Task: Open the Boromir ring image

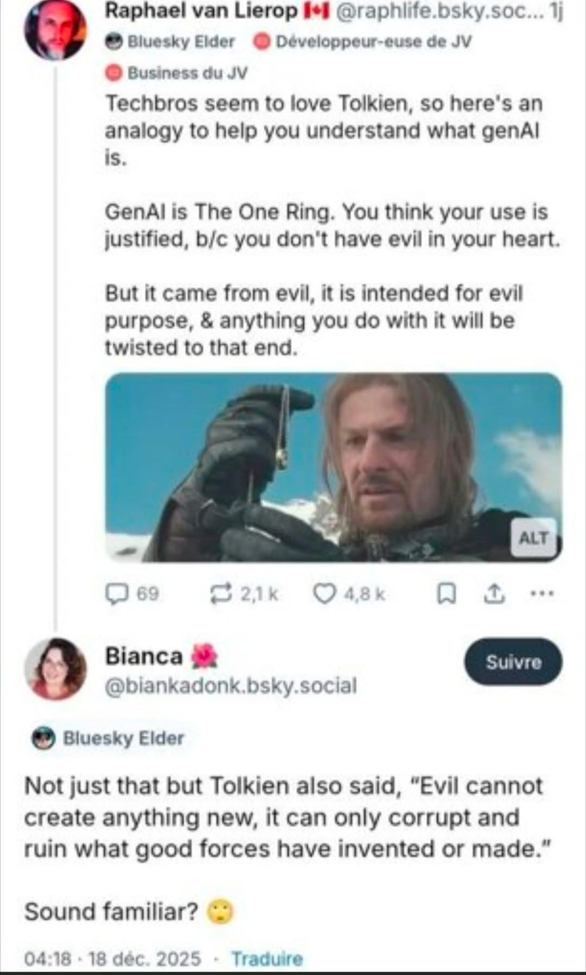Action: click(x=333, y=467)
